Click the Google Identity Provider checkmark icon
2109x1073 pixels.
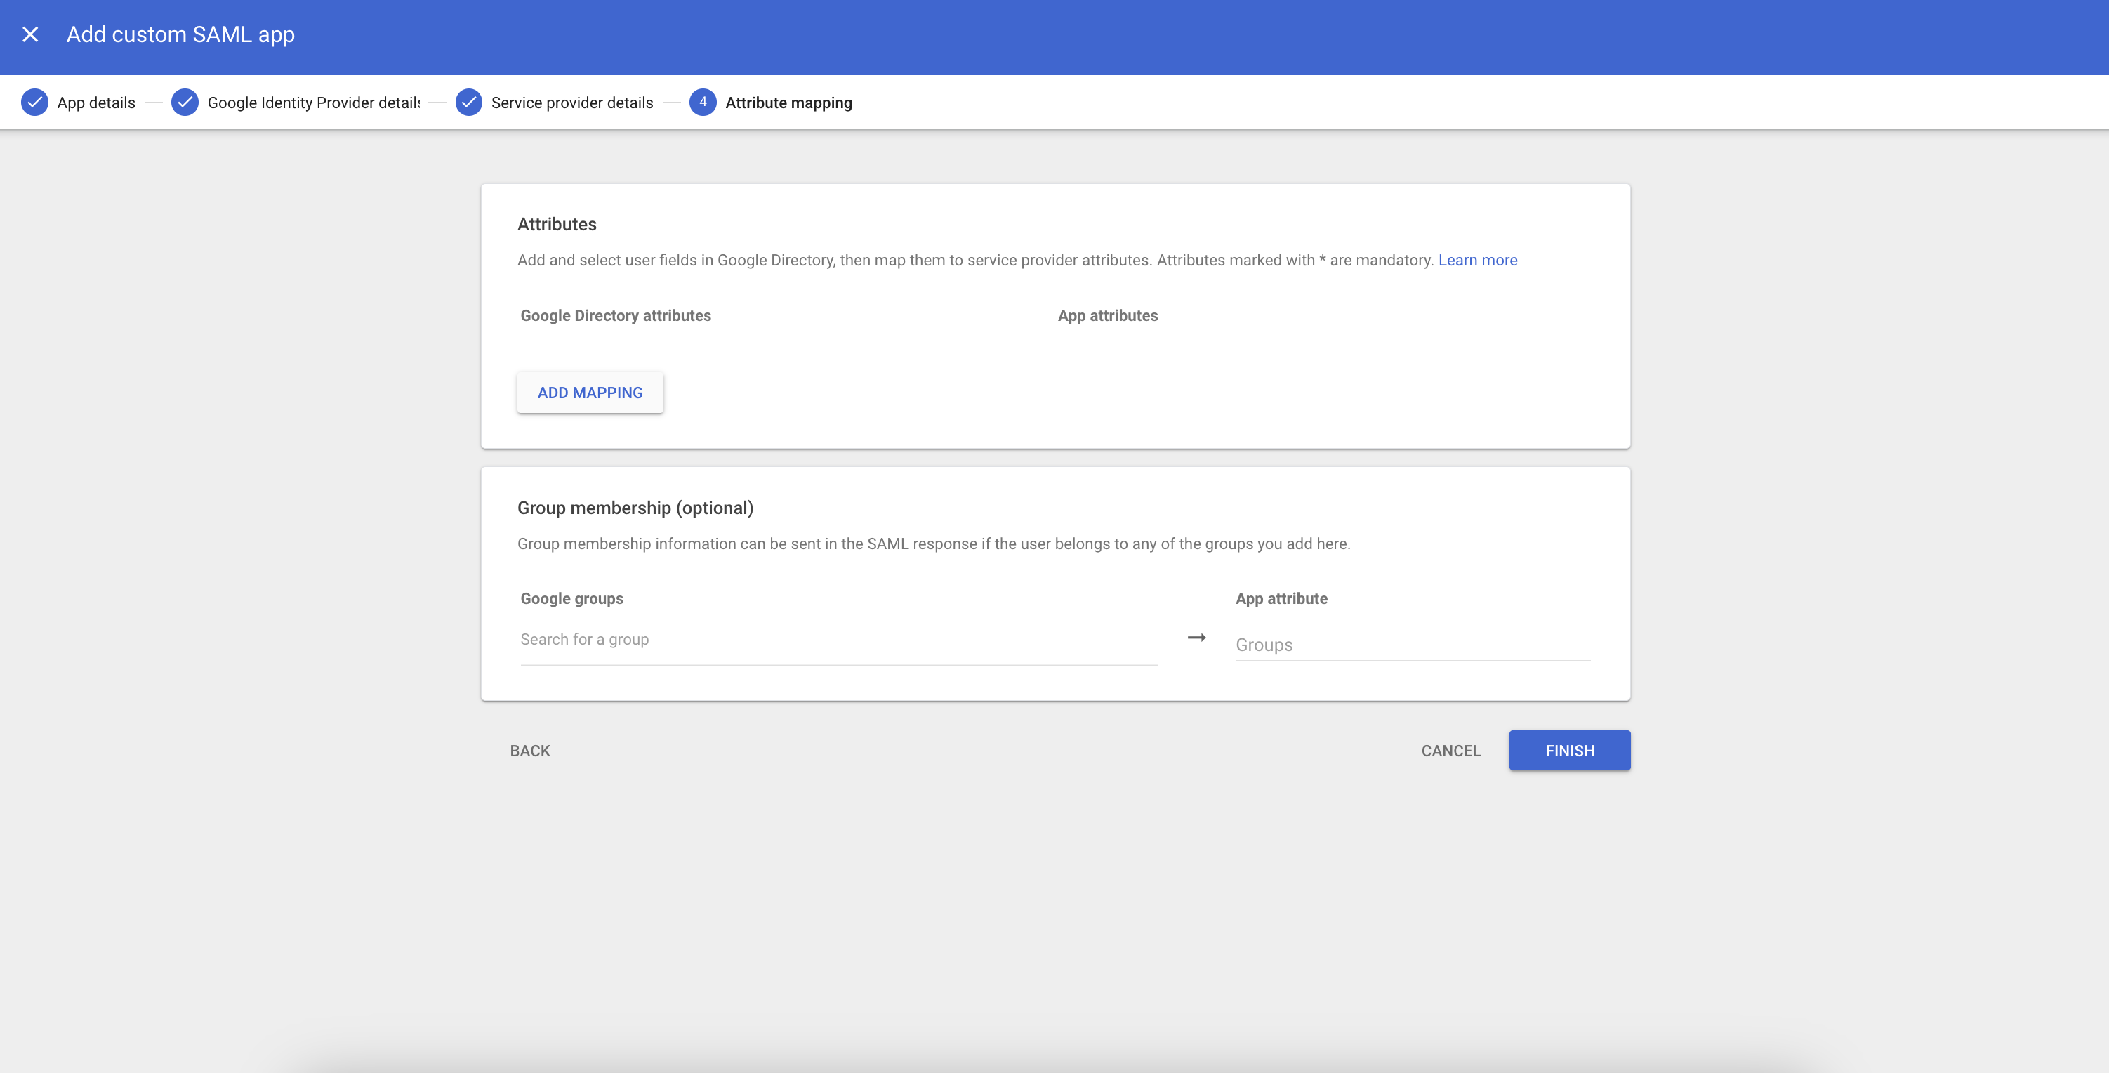(185, 103)
